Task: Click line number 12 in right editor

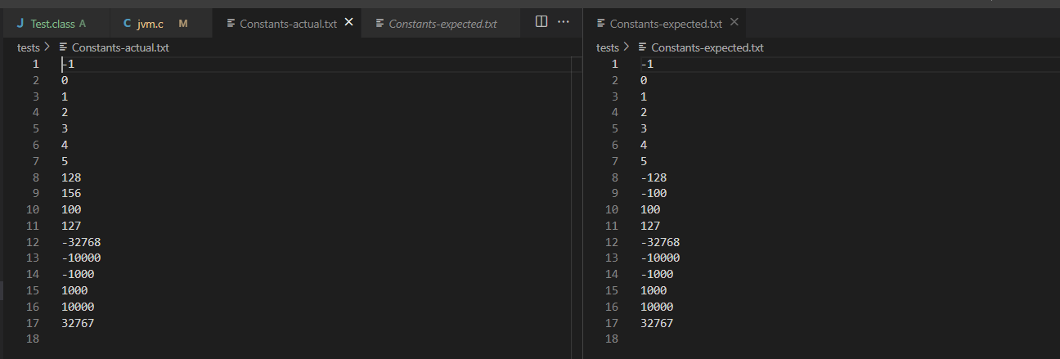Action: 612,242
